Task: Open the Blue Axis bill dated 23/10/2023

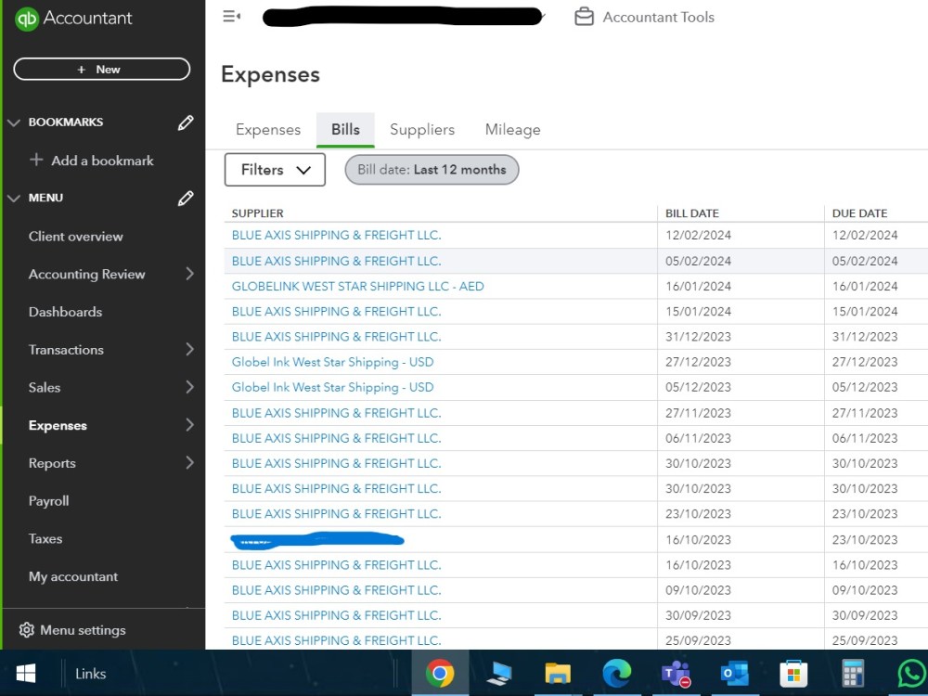Action: tap(336, 514)
